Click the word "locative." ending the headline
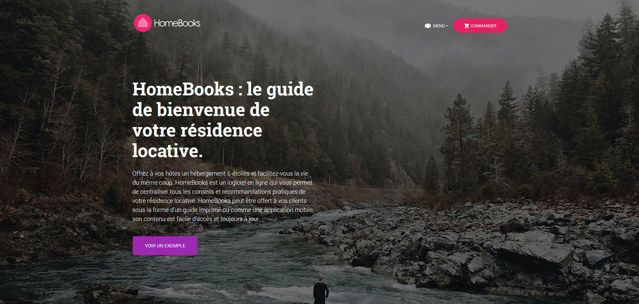The image size is (639, 304). point(168,151)
